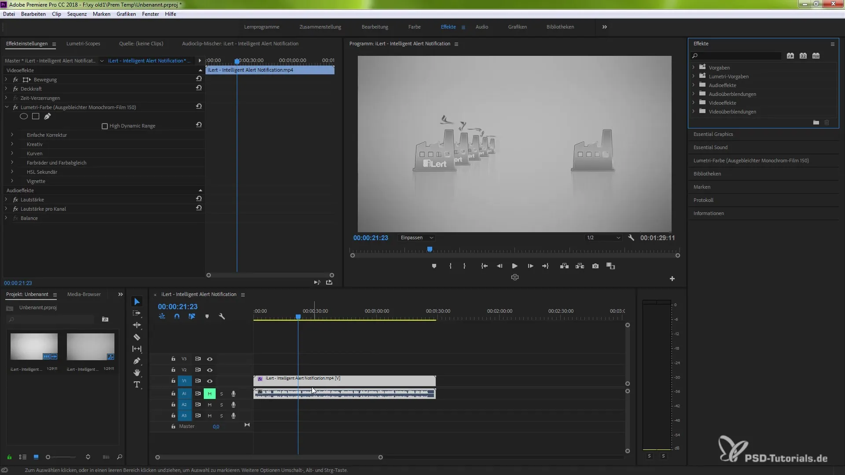Click the Extract button
Image resolution: width=845 pixels, height=475 pixels.
580,266
